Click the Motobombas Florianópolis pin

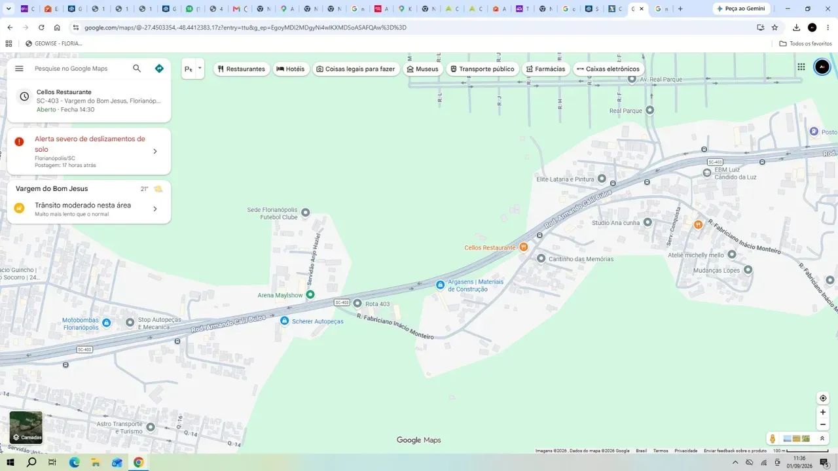click(107, 323)
